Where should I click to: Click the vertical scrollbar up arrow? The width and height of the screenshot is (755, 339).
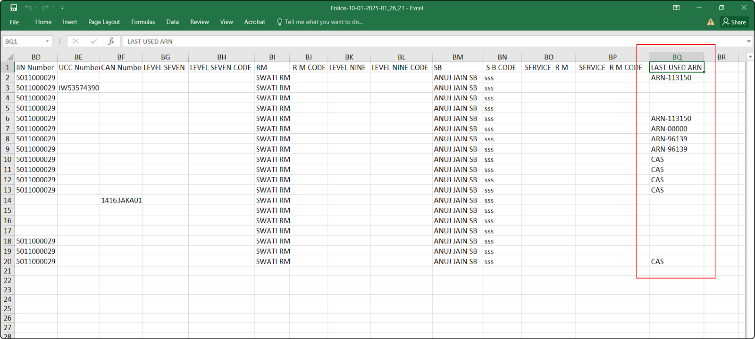(x=750, y=56)
